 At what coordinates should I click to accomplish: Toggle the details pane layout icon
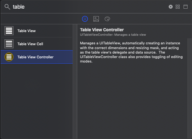[x=186, y=7]
